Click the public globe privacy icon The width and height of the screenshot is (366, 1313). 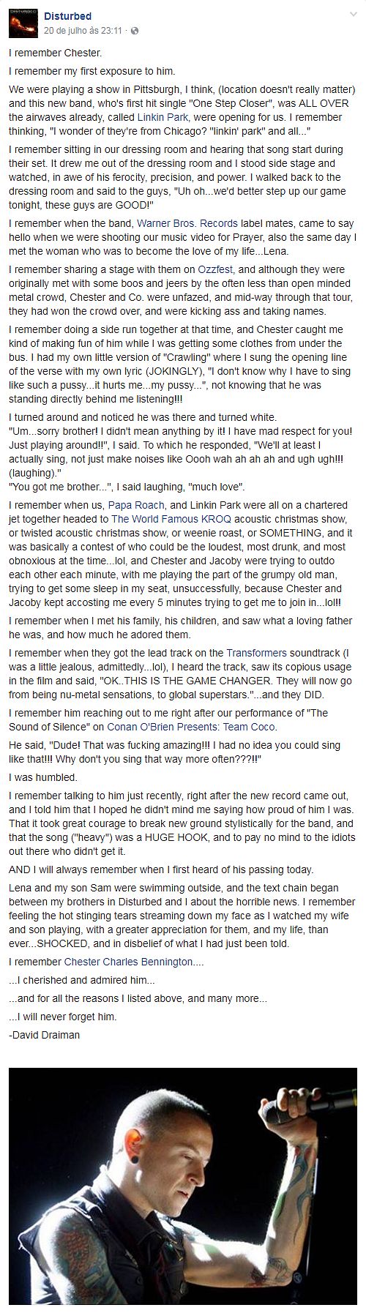(135, 31)
